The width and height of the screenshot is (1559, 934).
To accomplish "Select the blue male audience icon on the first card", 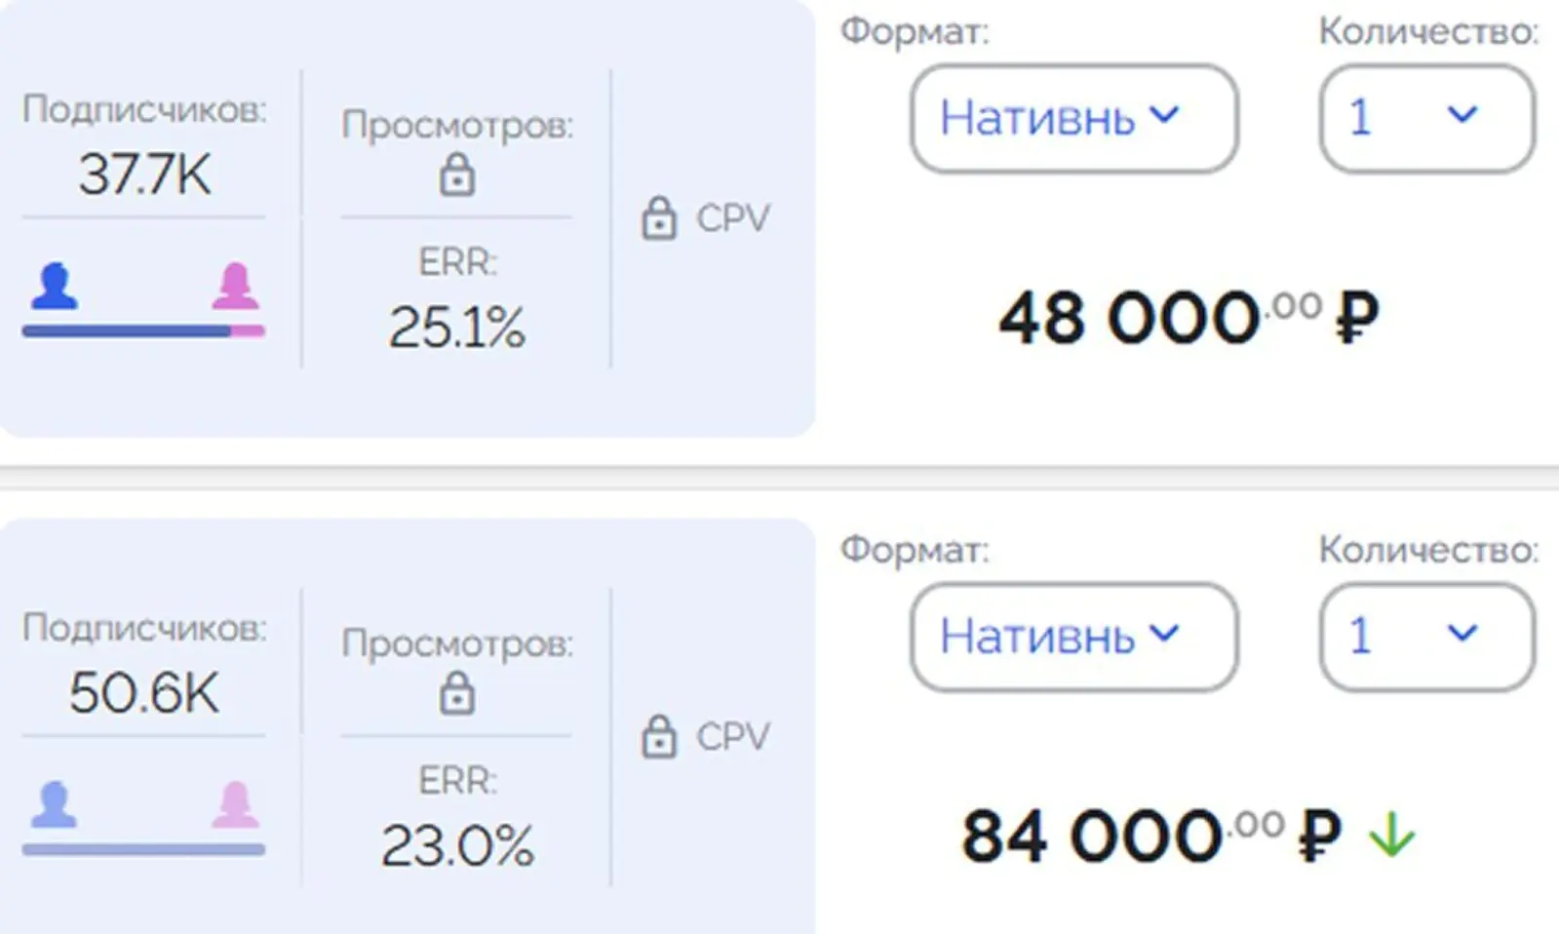I will 54,286.
